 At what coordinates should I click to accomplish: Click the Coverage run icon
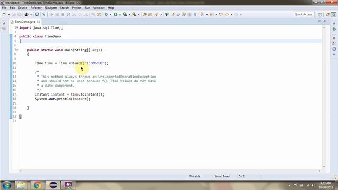tap(125, 14)
